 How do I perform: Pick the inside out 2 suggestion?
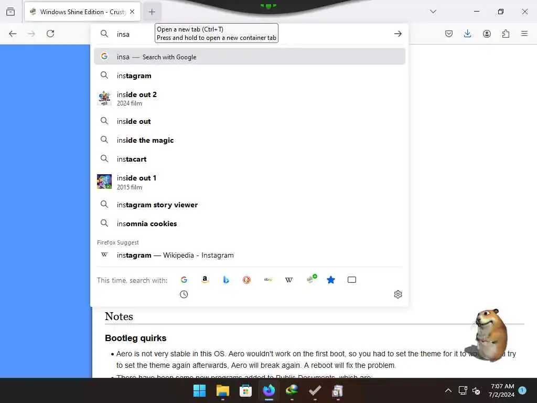coord(249,99)
